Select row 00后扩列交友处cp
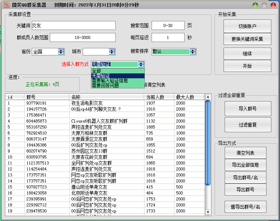This screenshot has width=280, height=221. click(x=105, y=145)
